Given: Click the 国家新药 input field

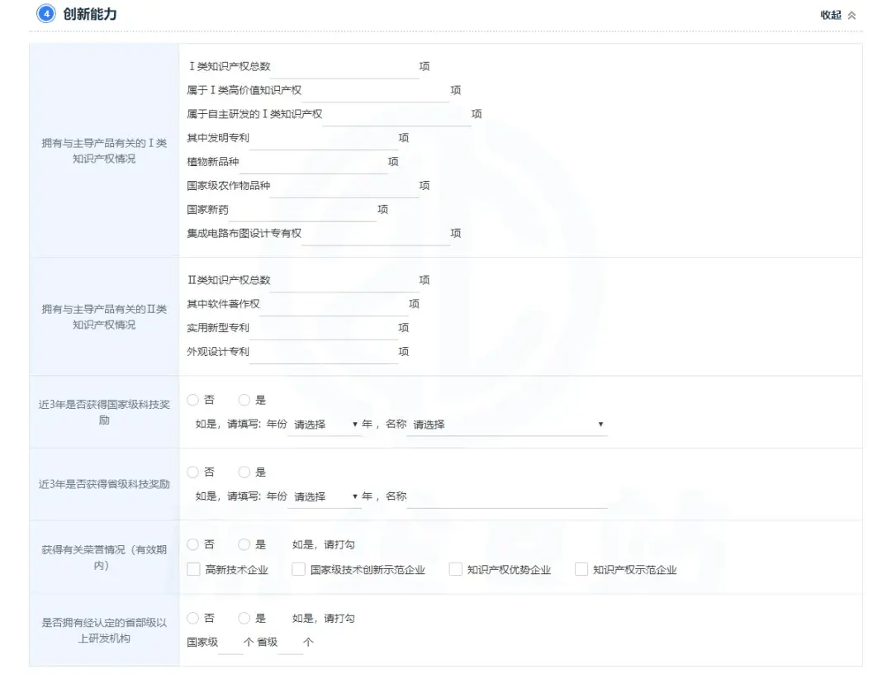Looking at the screenshot, I should click(x=302, y=211).
